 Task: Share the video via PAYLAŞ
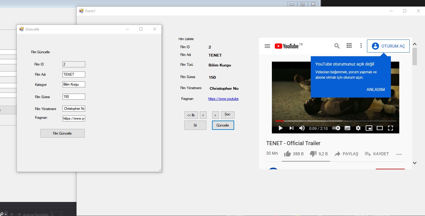point(346,154)
